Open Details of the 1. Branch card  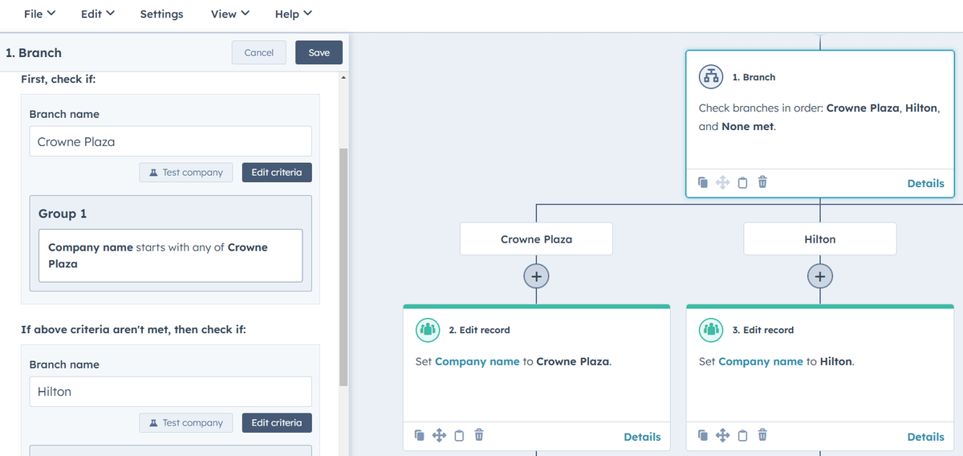925,183
